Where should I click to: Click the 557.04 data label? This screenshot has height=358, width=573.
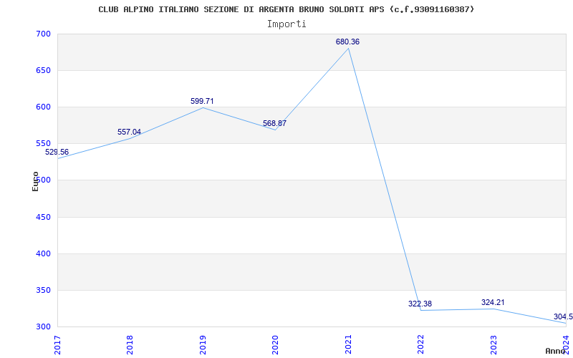[129, 132]
